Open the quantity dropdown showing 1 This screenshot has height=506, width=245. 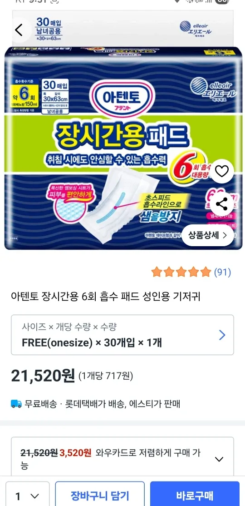click(27, 495)
